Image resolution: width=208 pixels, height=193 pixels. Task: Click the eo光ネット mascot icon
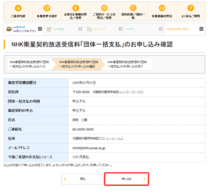coord(9,29)
